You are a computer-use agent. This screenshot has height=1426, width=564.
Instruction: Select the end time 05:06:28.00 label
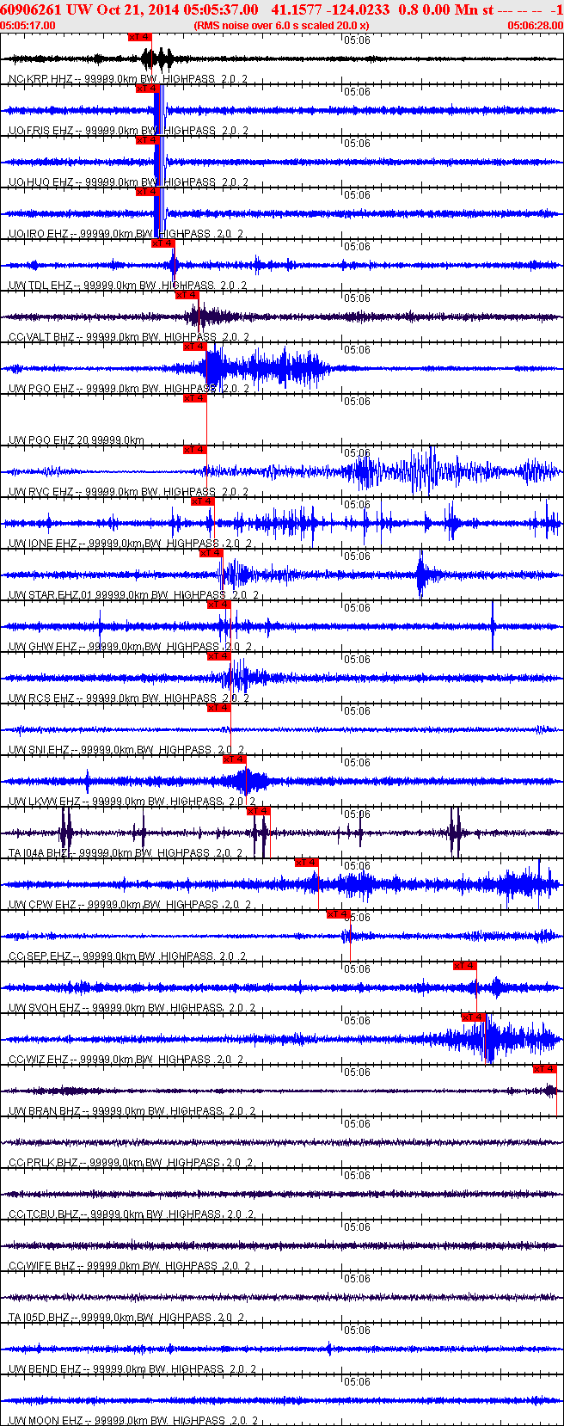click(x=535, y=25)
